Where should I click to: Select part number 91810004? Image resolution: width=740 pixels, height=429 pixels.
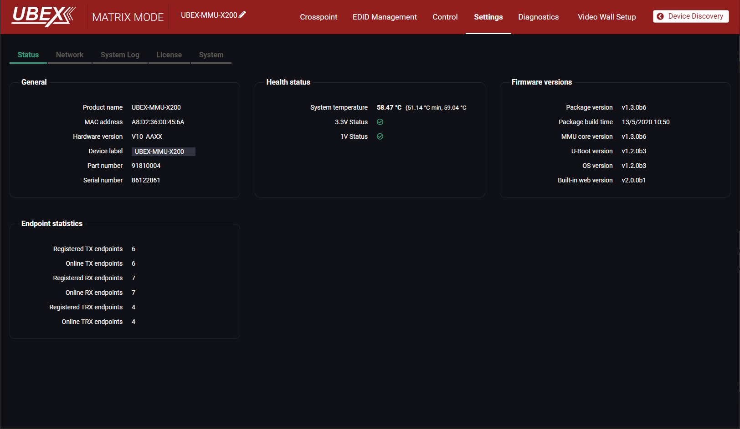point(146,166)
